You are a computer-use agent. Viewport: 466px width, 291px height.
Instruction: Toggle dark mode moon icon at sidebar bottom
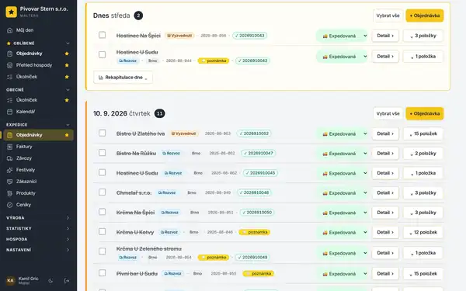[50, 281]
